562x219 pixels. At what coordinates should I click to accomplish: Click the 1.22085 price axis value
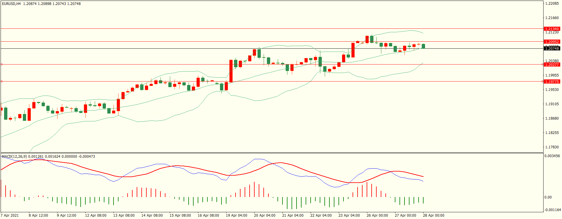(552, 4)
